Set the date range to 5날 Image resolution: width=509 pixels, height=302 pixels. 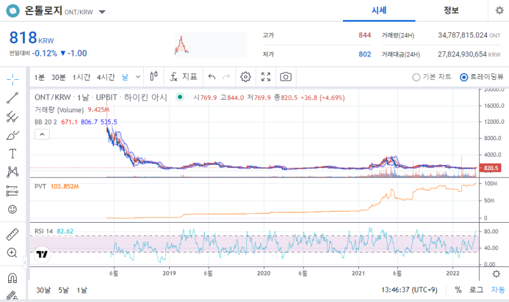pos(64,290)
